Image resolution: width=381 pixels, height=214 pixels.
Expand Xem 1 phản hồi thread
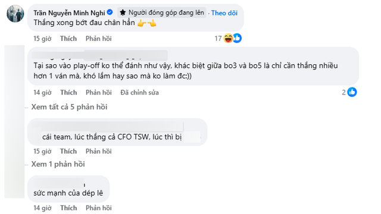tap(58, 164)
